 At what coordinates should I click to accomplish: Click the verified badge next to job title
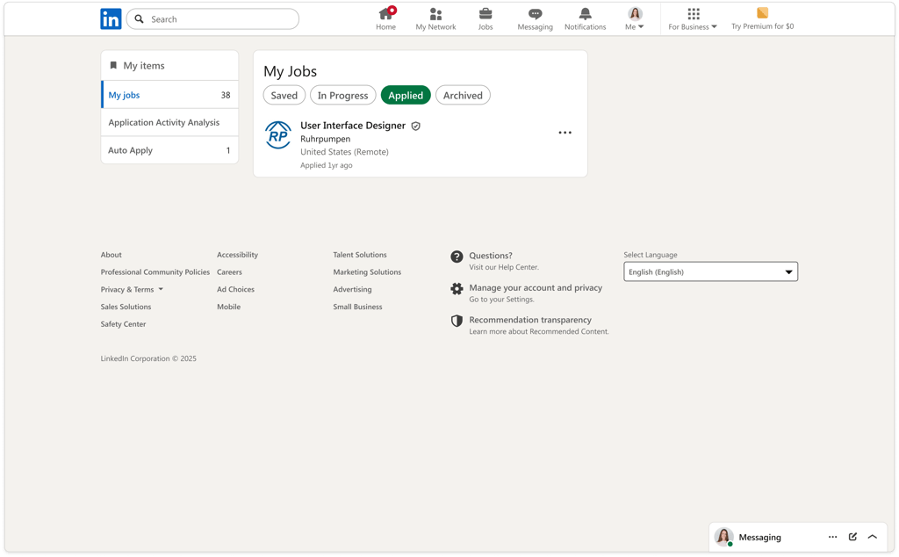(415, 127)
